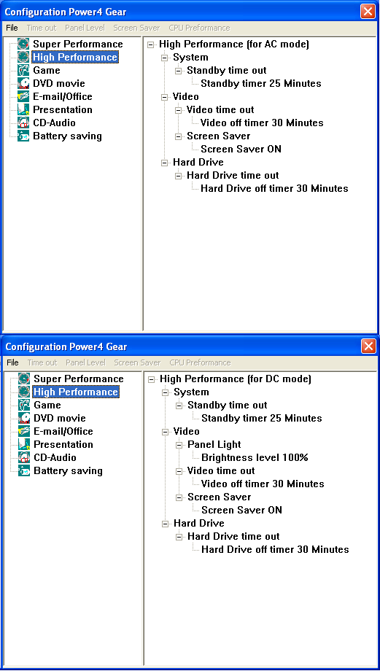This screenshot has height=671, width=380.
Task: Click 'Screen Saver ON' in AC mode tree
Action: [241, 150]
